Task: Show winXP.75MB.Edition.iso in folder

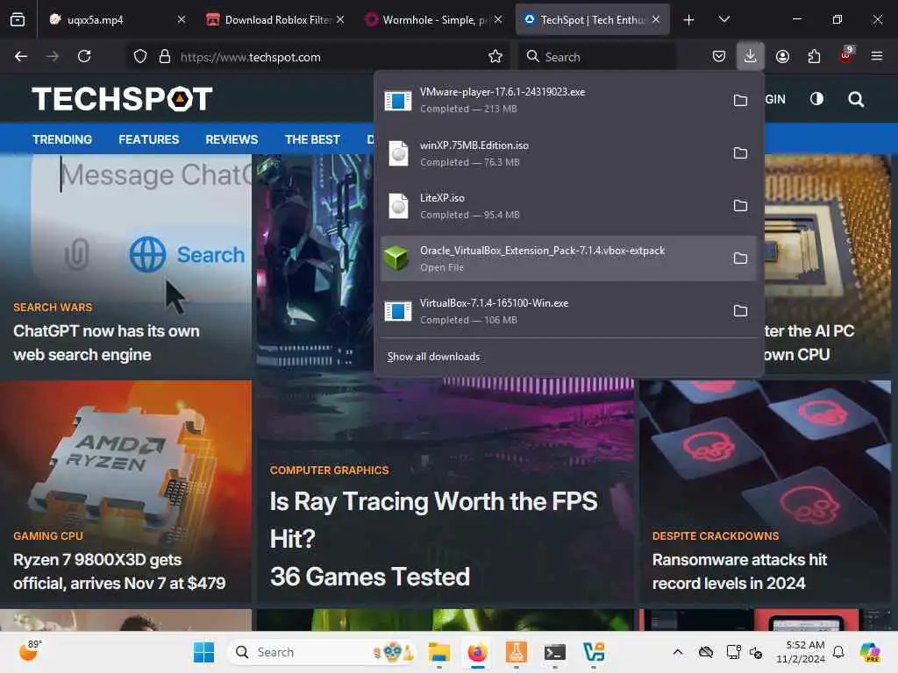Action: [740, 152]
